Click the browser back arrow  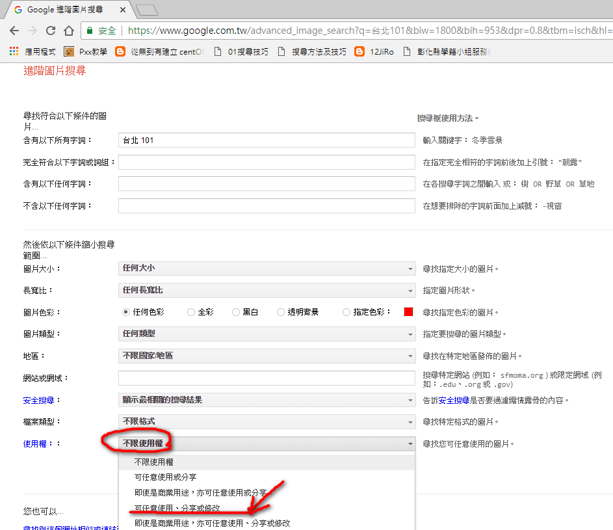[14, 31]
